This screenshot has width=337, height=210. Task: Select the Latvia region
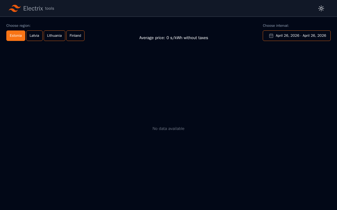pyautogui.click(x=34, y=36)
